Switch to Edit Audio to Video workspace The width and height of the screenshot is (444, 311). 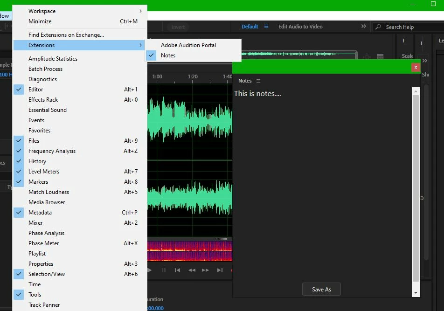point(300,27)
